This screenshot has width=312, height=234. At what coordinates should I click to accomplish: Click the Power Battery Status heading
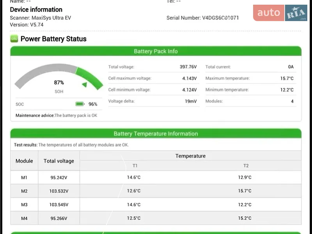53,39
